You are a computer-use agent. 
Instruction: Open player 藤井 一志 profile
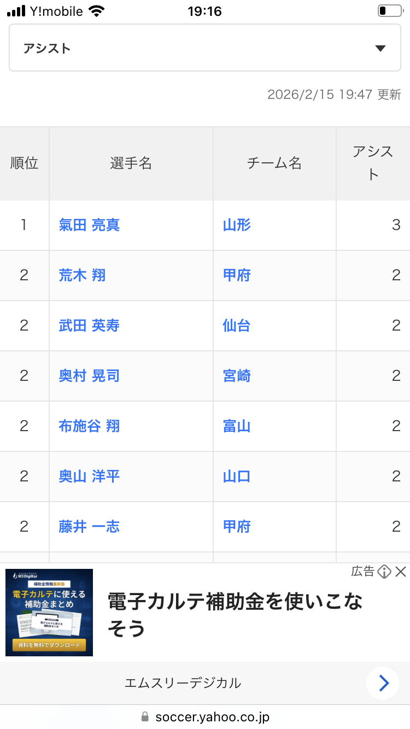pyautogui.click(x=89, y=527)
